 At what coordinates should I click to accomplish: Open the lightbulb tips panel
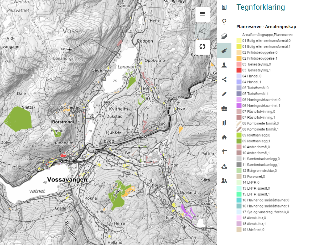click(224, 22)
